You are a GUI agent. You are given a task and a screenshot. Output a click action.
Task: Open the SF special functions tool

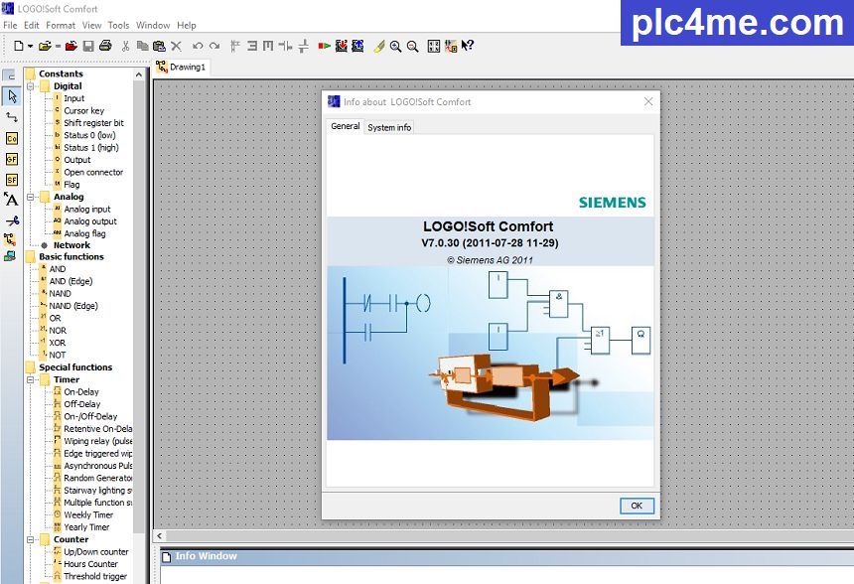11,180
